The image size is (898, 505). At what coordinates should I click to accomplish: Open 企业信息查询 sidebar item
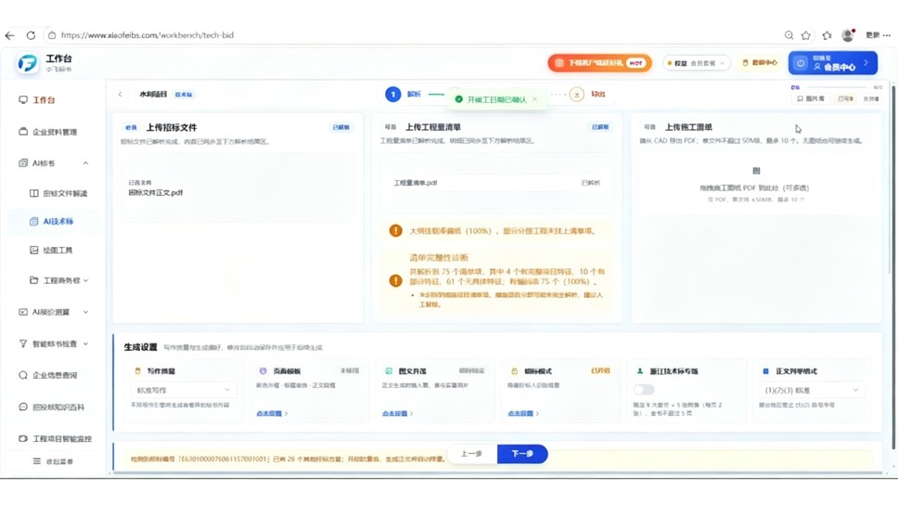53,375
